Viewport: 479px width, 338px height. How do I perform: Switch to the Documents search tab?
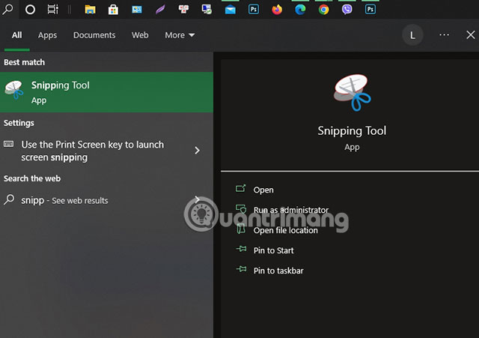point(94,35)
